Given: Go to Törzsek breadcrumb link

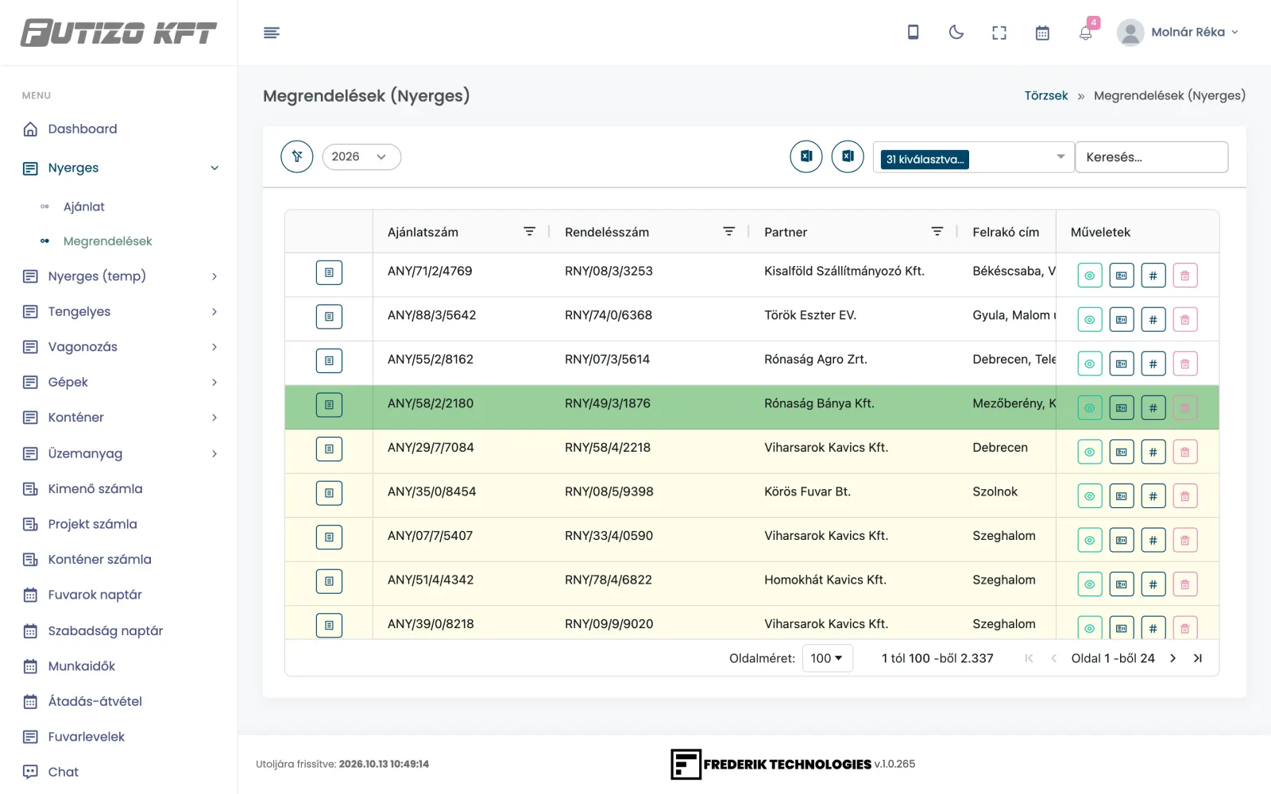Looking at the screenshot, I should [x=1045, y=95].
